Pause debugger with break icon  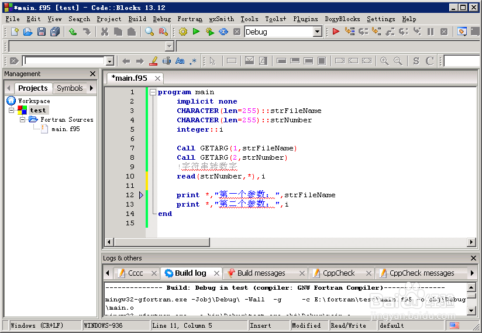(x=431, y=32)
